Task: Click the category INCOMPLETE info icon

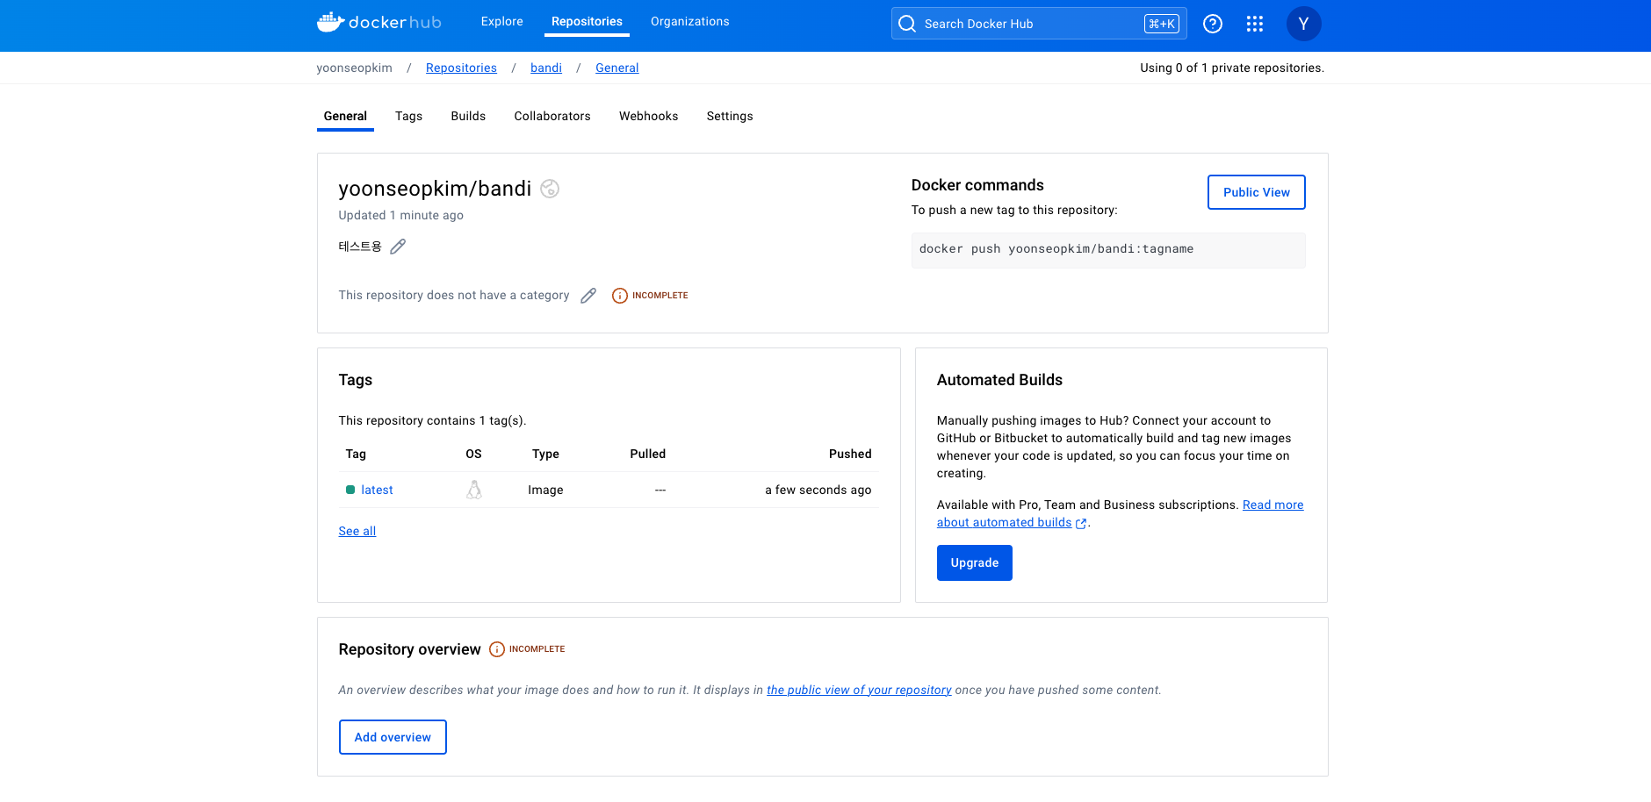Action: (620, 296)
